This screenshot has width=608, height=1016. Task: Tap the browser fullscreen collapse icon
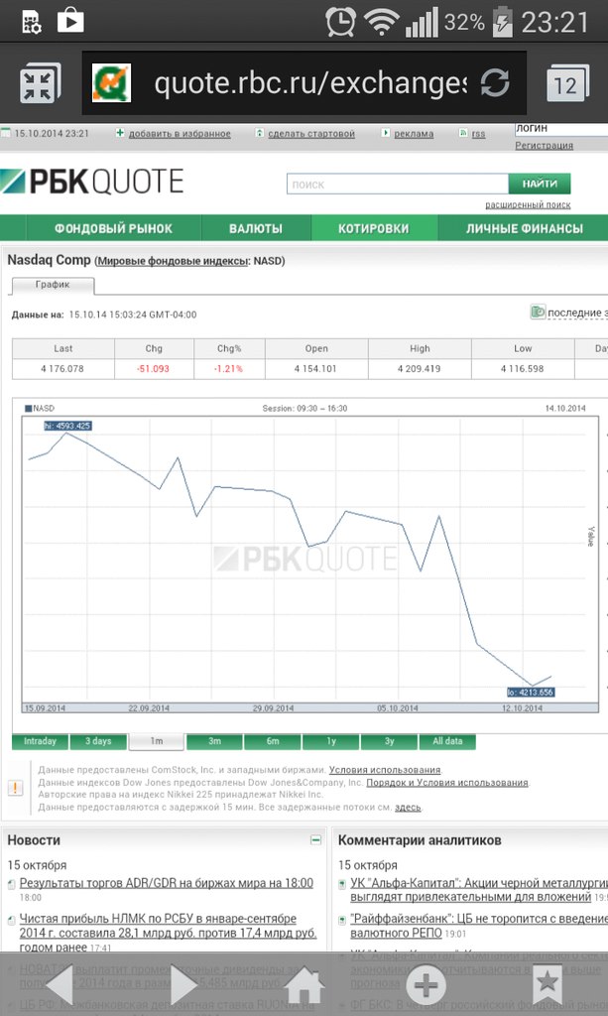(40, 84)
